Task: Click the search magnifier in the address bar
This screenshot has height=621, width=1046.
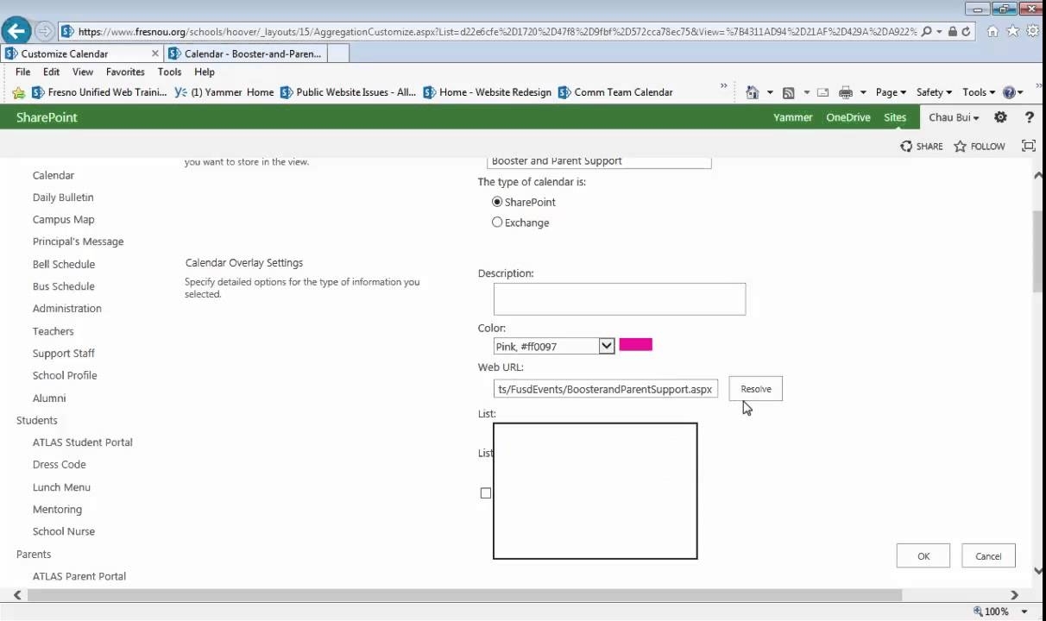Action: point(926,31)
